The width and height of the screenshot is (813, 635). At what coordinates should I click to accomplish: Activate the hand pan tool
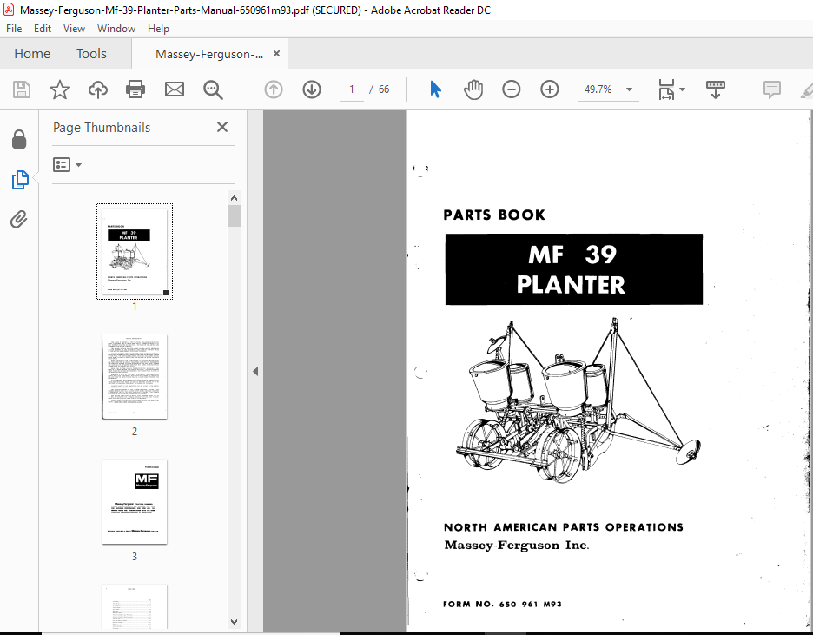click(x=473, y=89)
